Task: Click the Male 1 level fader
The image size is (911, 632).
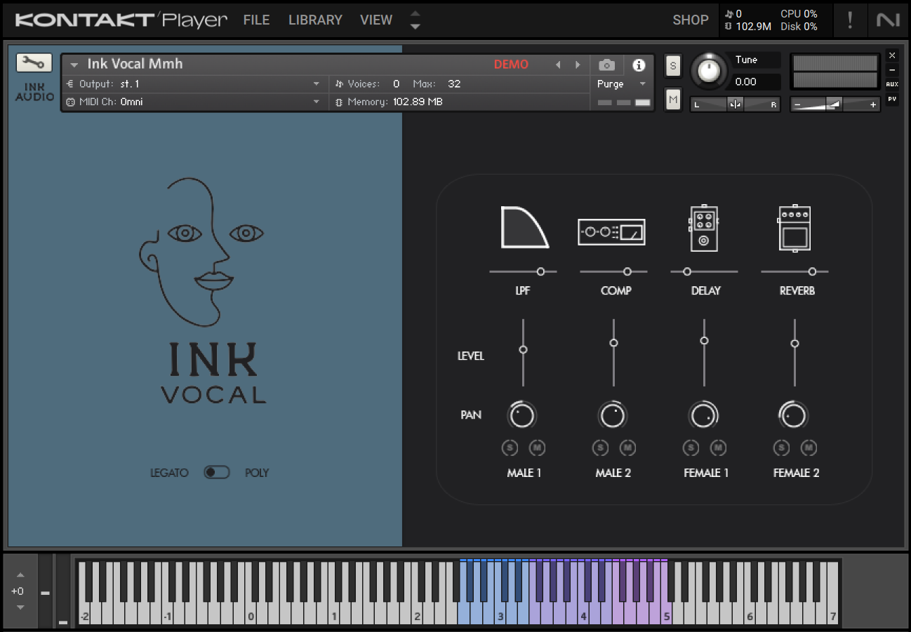Action: coord(523,349)
